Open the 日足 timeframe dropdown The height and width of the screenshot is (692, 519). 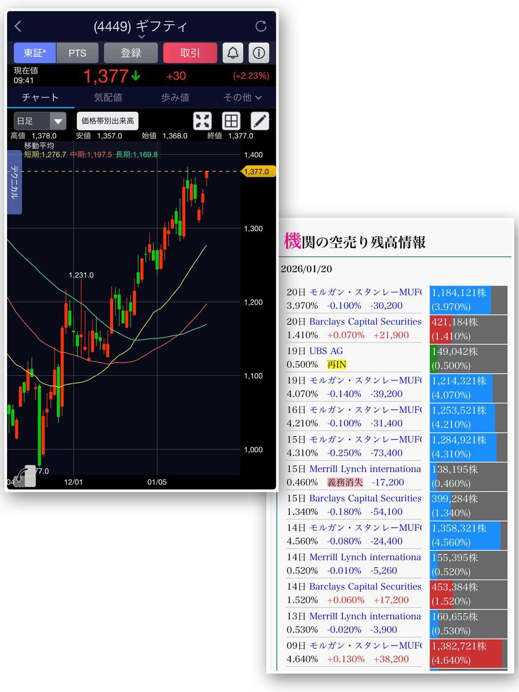click(x=41, y=121)
